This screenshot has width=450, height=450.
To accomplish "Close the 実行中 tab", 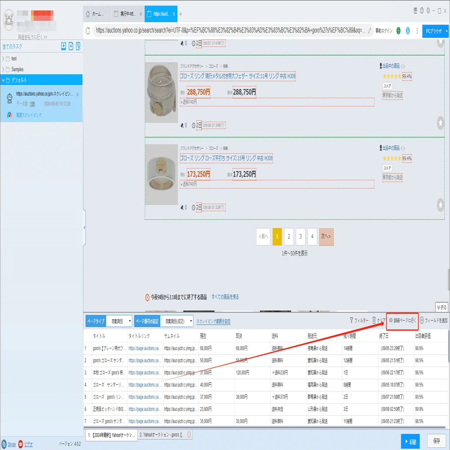I will (141, 14).
